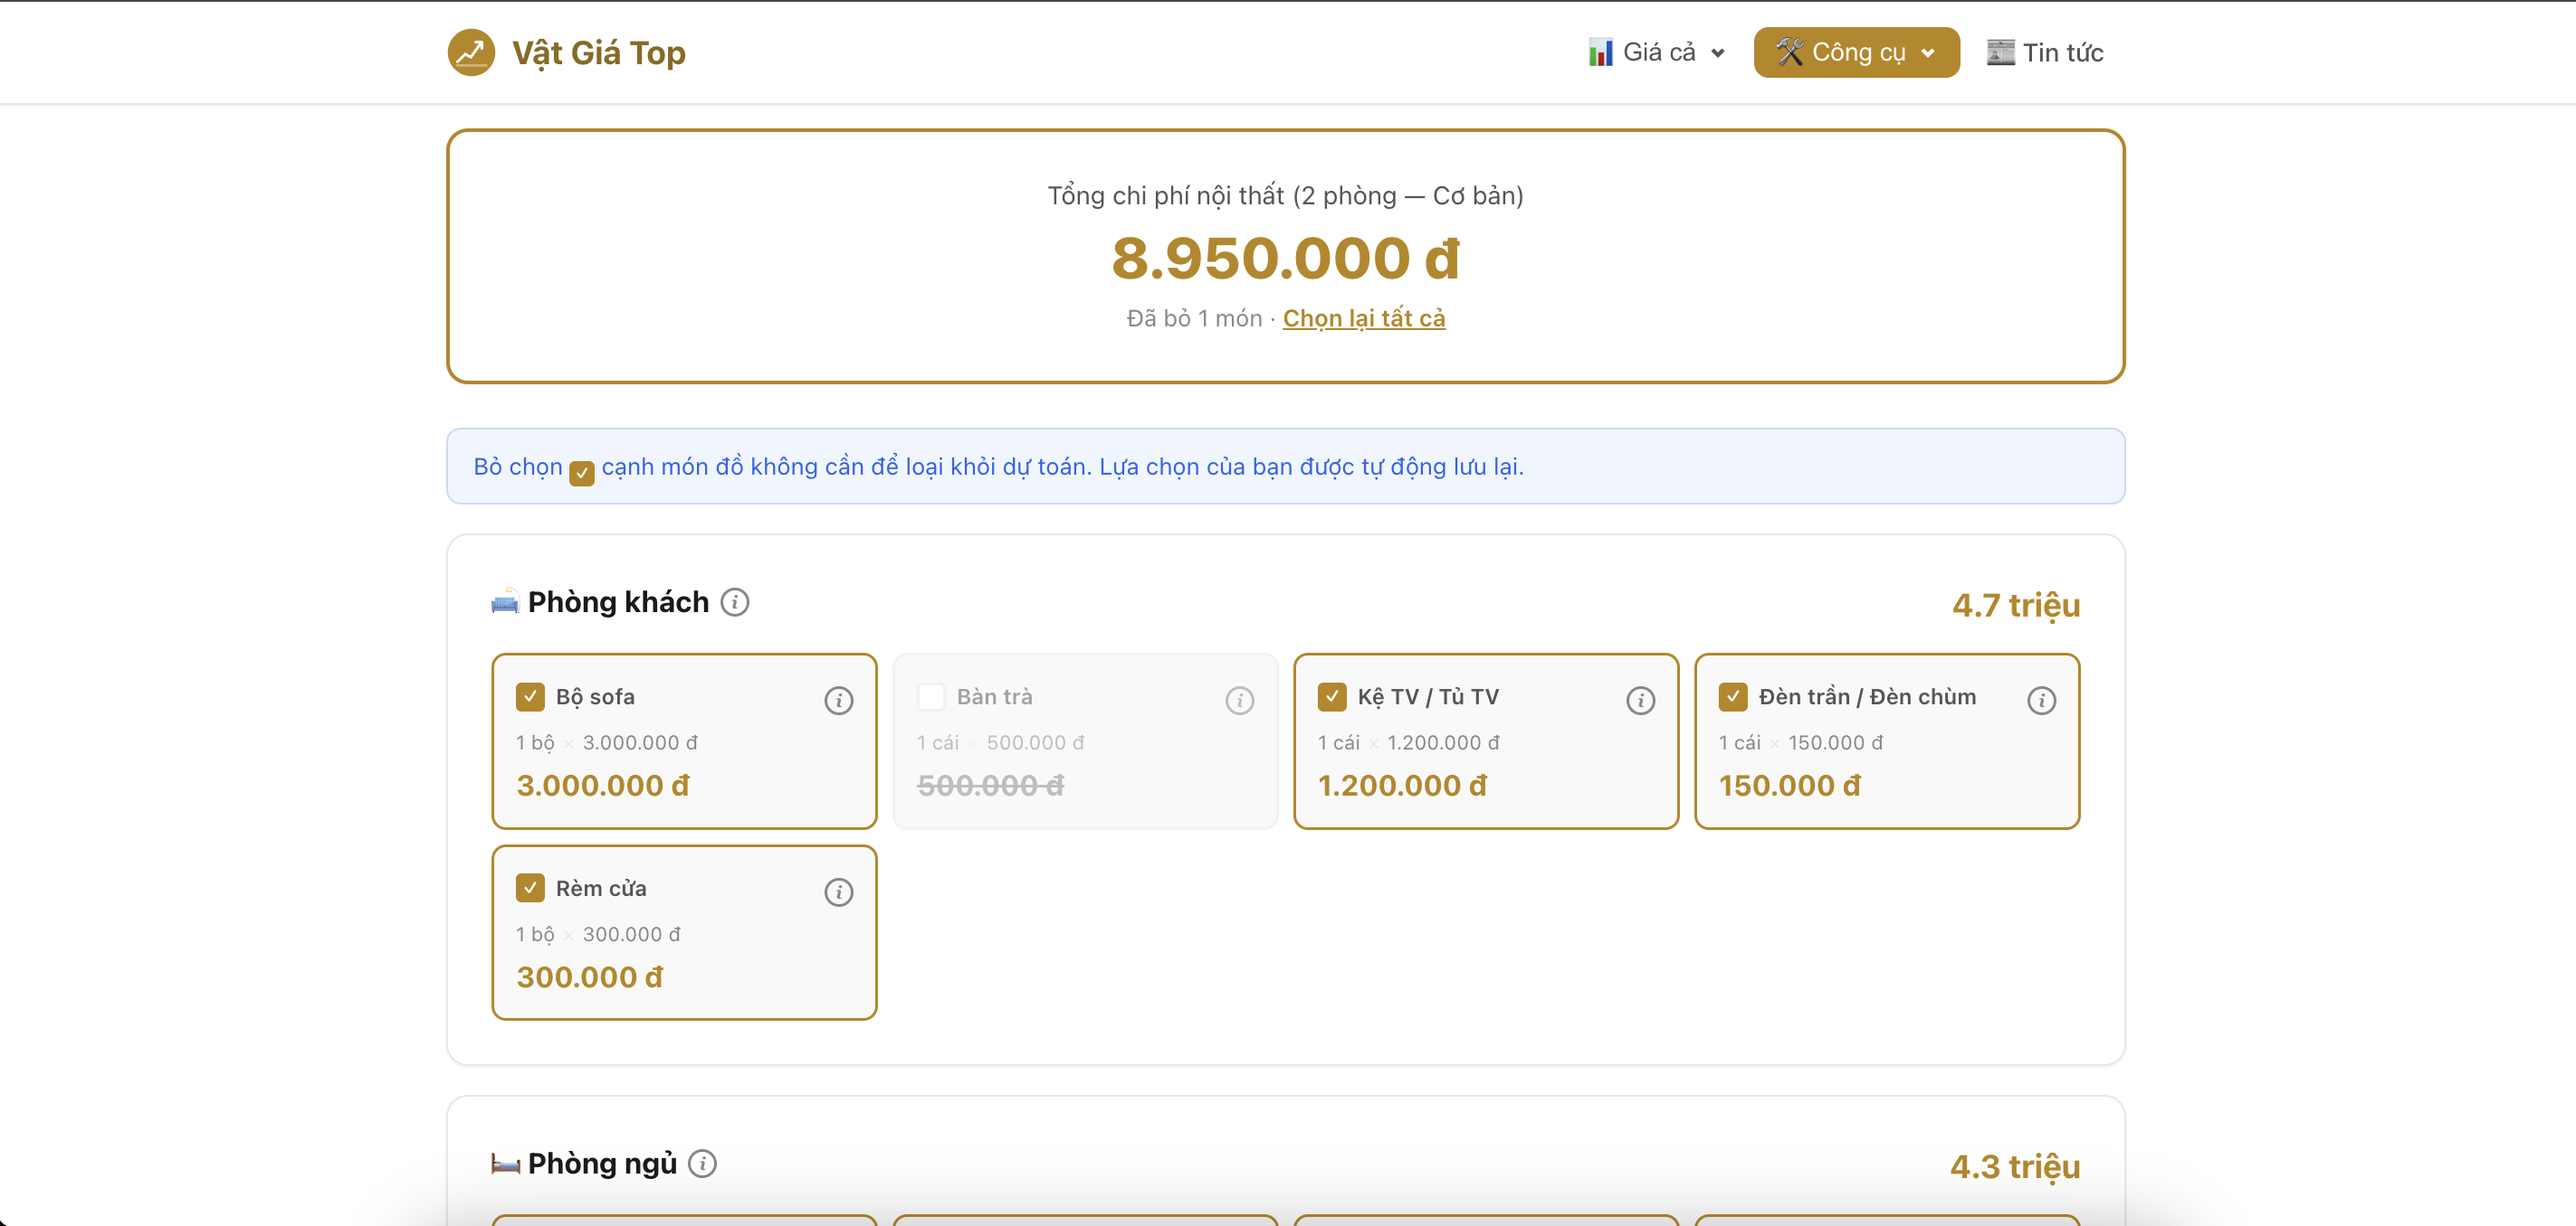The image size is (2576, 1226).
Task: Open info icon on Rèm cửa card
Action: 839,892
